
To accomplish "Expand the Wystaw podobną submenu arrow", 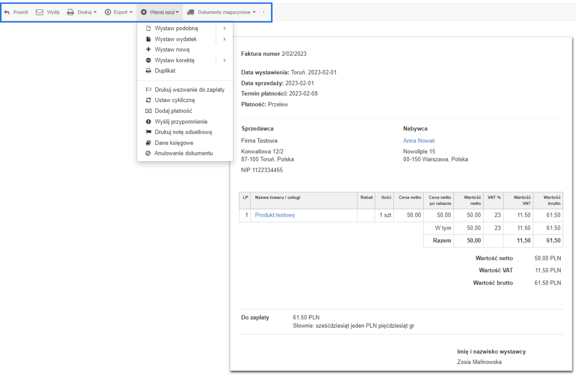I will tap(225, 28).
